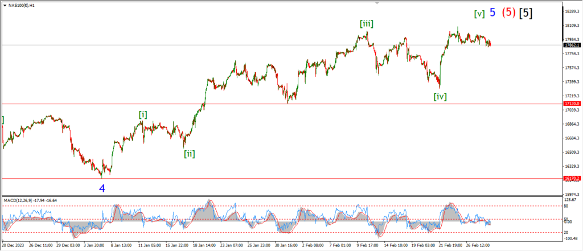
Task: Click the 18289.0 price on the axis
Action: [572, 11]
